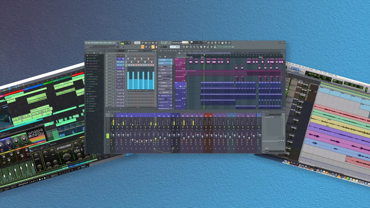Click the Channel rack title icon
370x208 pixels.
click(x=128, y=51)
